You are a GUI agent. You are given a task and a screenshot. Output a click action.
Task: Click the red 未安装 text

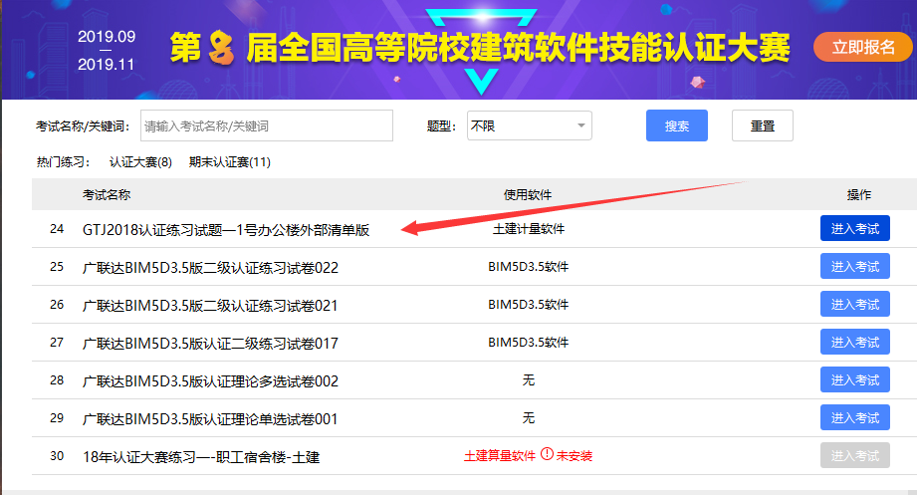coord(573,456)
